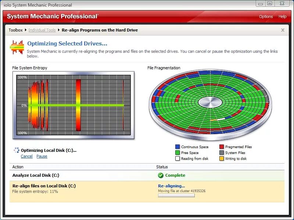Click the disk diagram center hub
The height and width of the screenshot is (220, 294).
pos(210,102)
